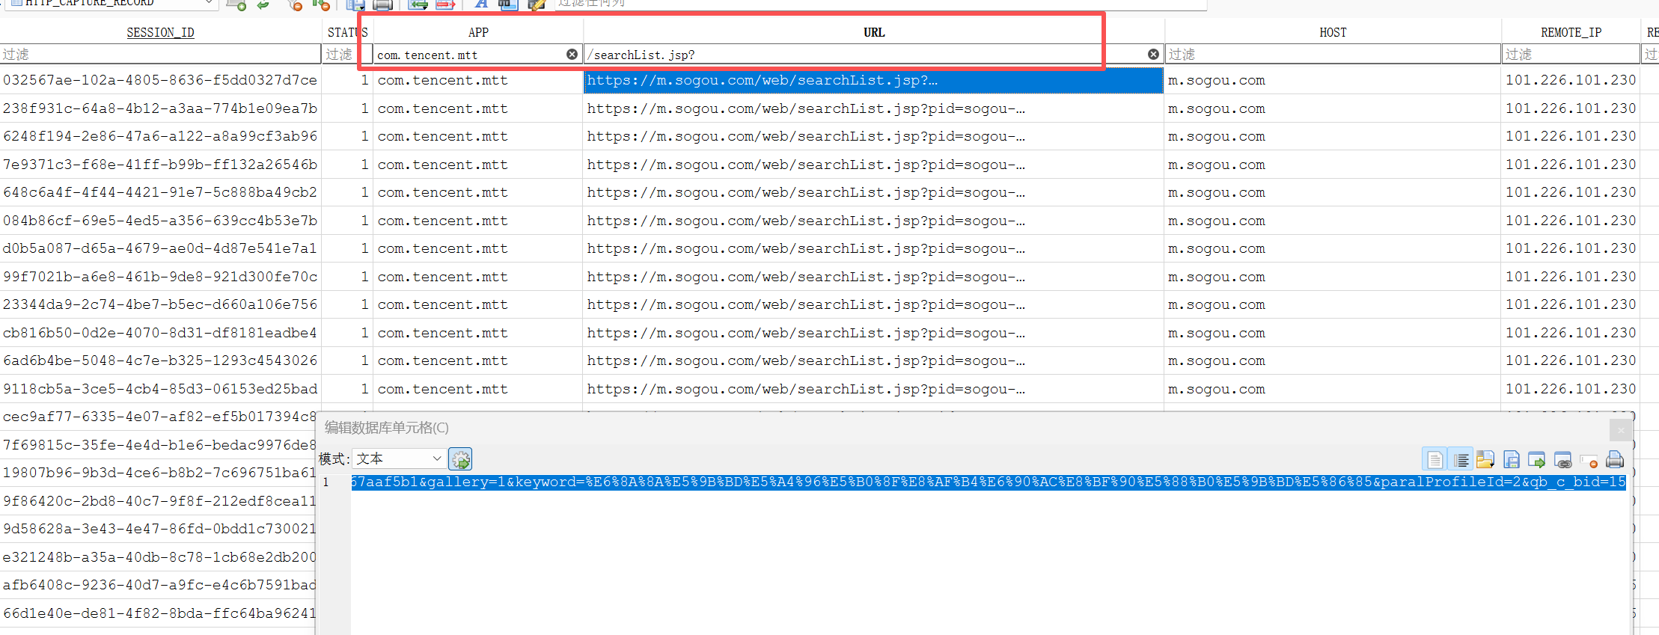Click the green-plus insert record icon
The height and width of the screenshot is (635, 1659).
tap(236, 4)
